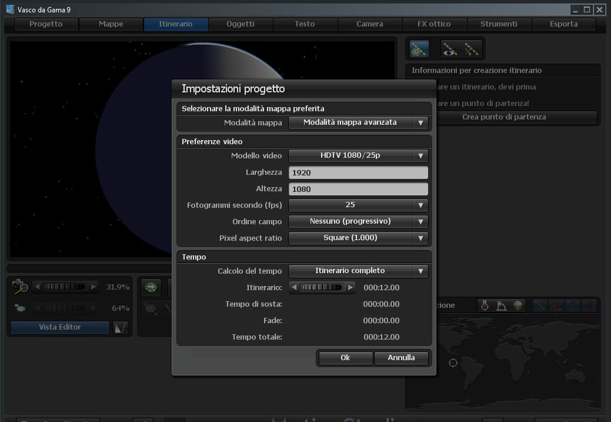
Task: Click the globe icon above world map
Action: [517, 305]
